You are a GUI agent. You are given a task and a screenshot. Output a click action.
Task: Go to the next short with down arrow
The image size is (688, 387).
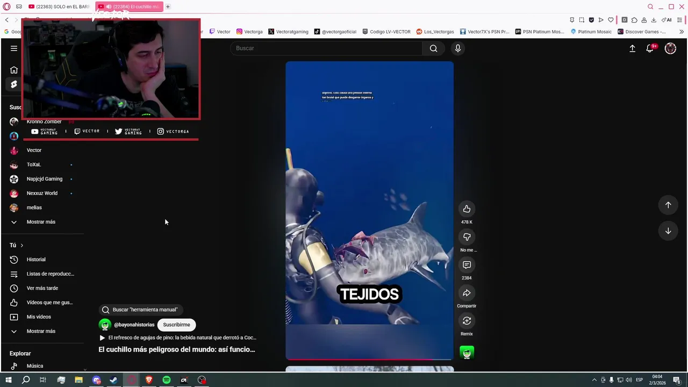668,231
